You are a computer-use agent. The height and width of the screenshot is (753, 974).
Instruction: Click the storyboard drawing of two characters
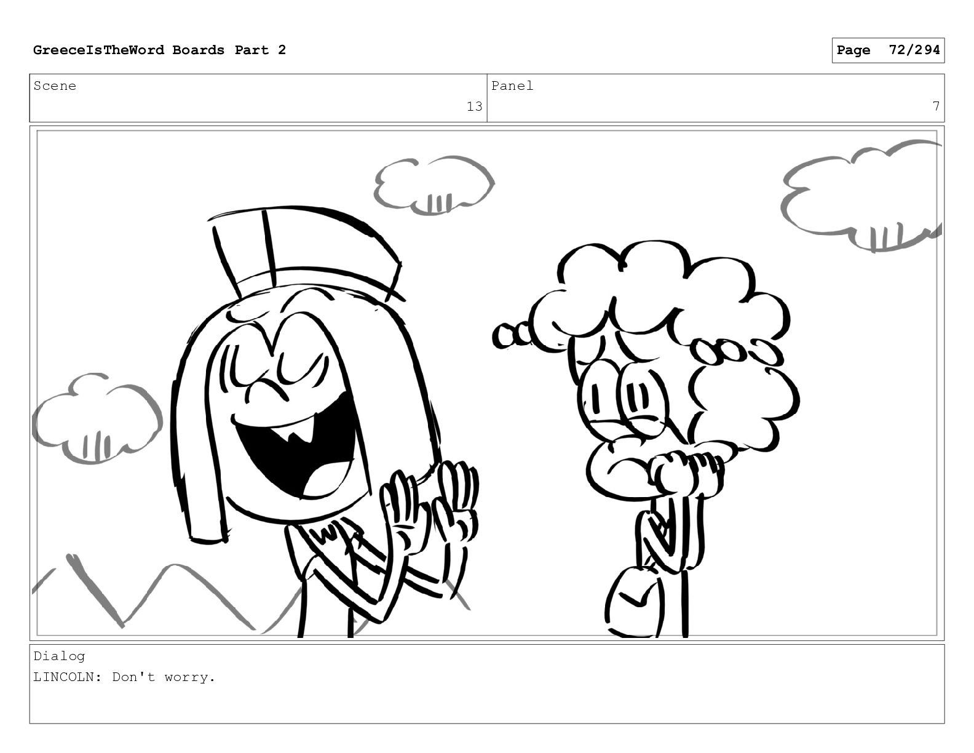click(487, 383)
